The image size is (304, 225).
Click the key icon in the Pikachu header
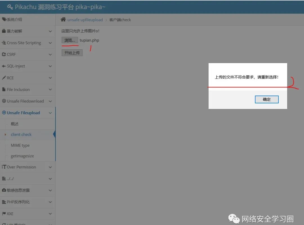pyautogui.click(x=10, y=7)
